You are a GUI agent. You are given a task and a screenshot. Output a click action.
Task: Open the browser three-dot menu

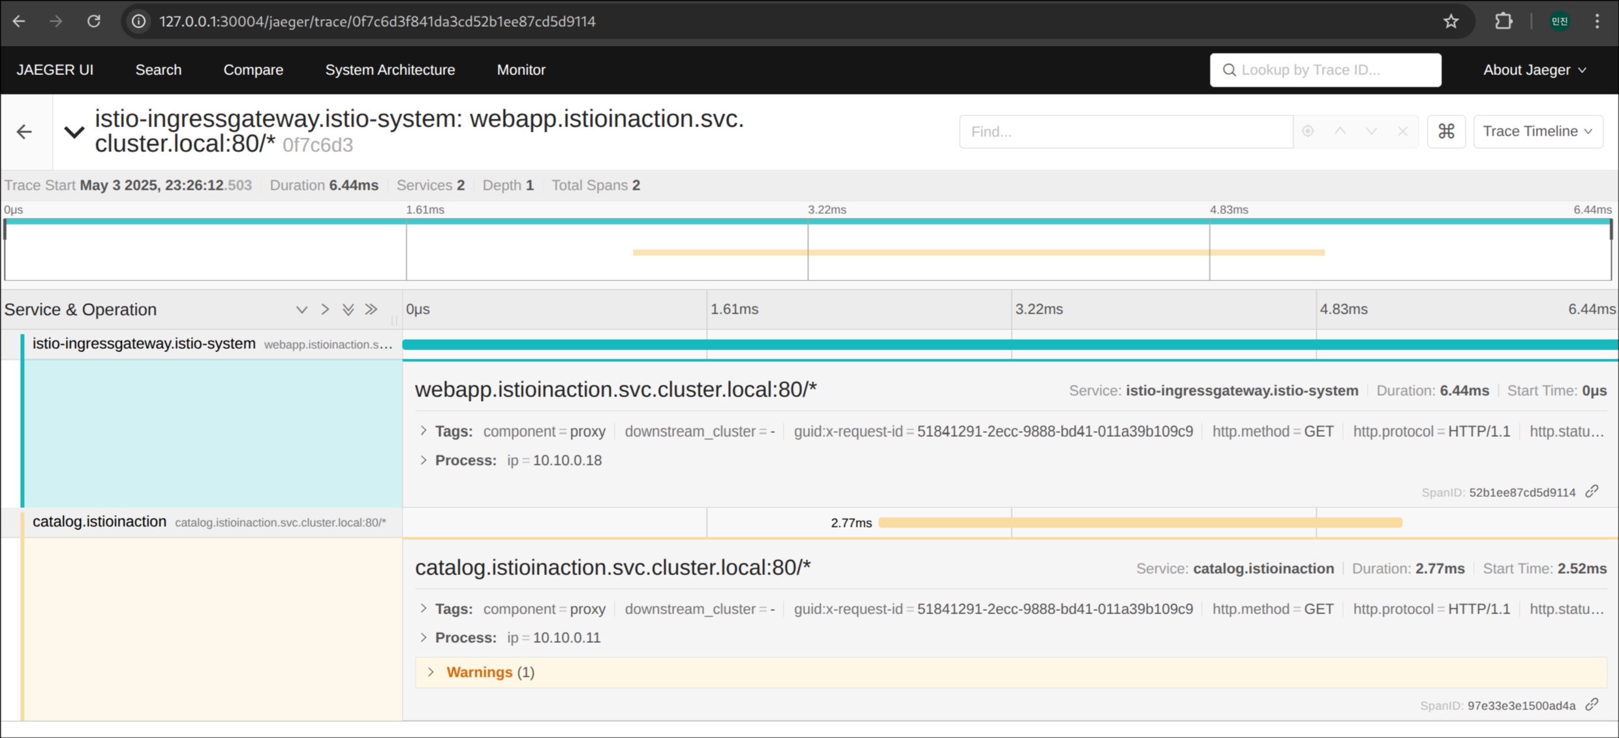[1597, 22]
